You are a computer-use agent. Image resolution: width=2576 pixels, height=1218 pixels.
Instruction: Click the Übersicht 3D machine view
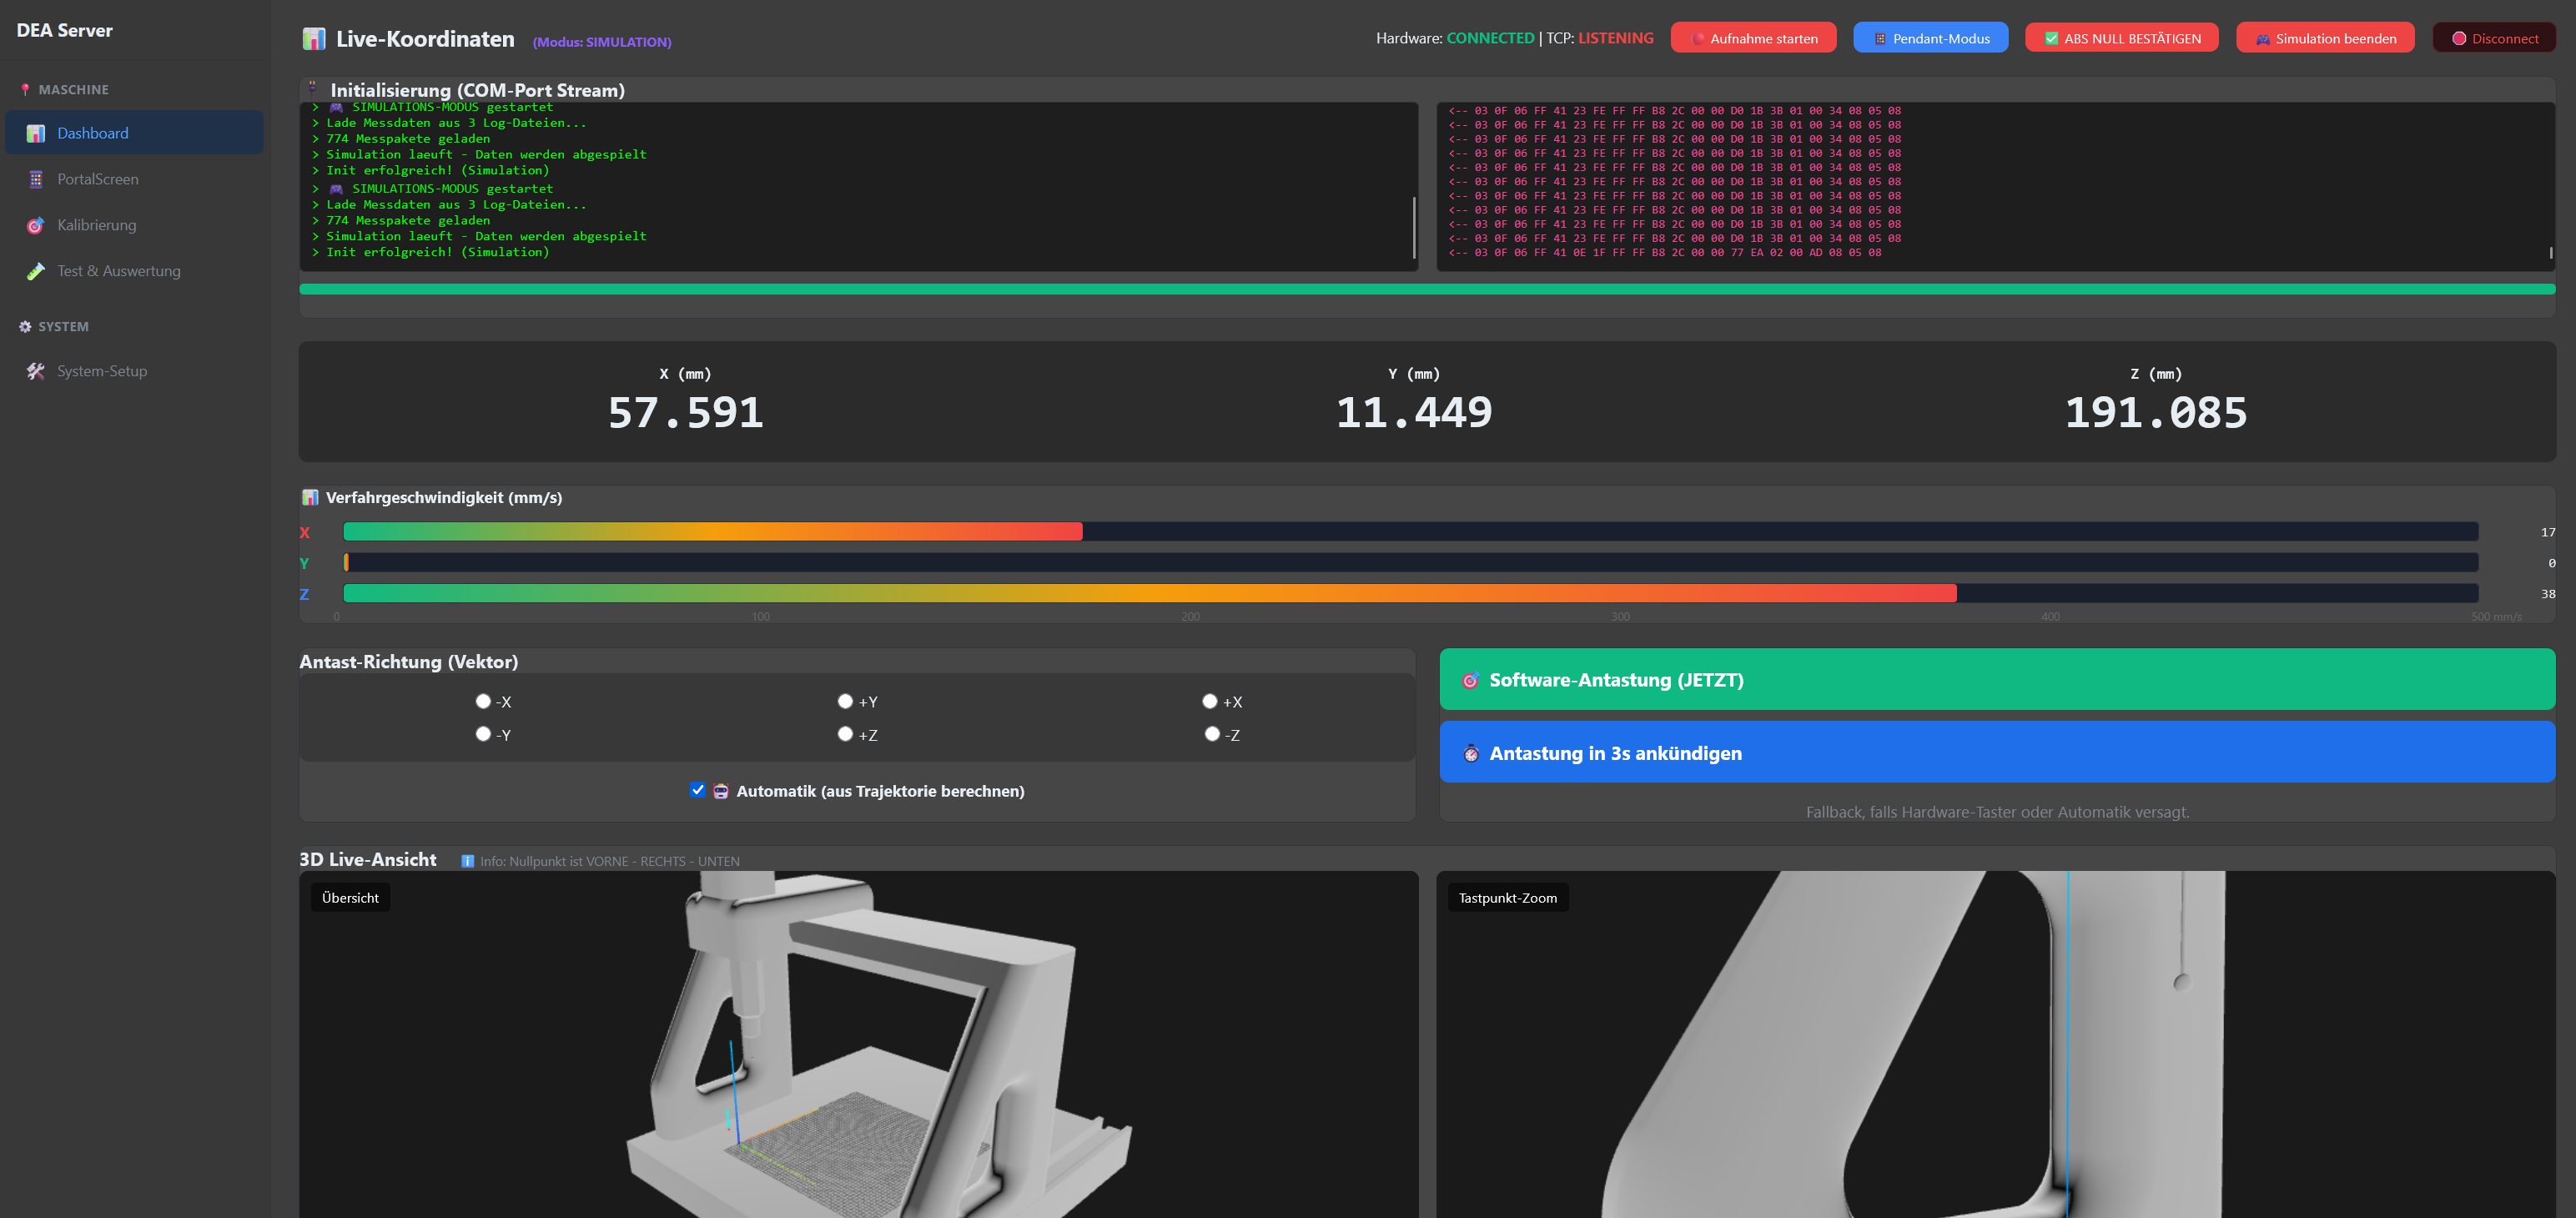(858, 1045)
